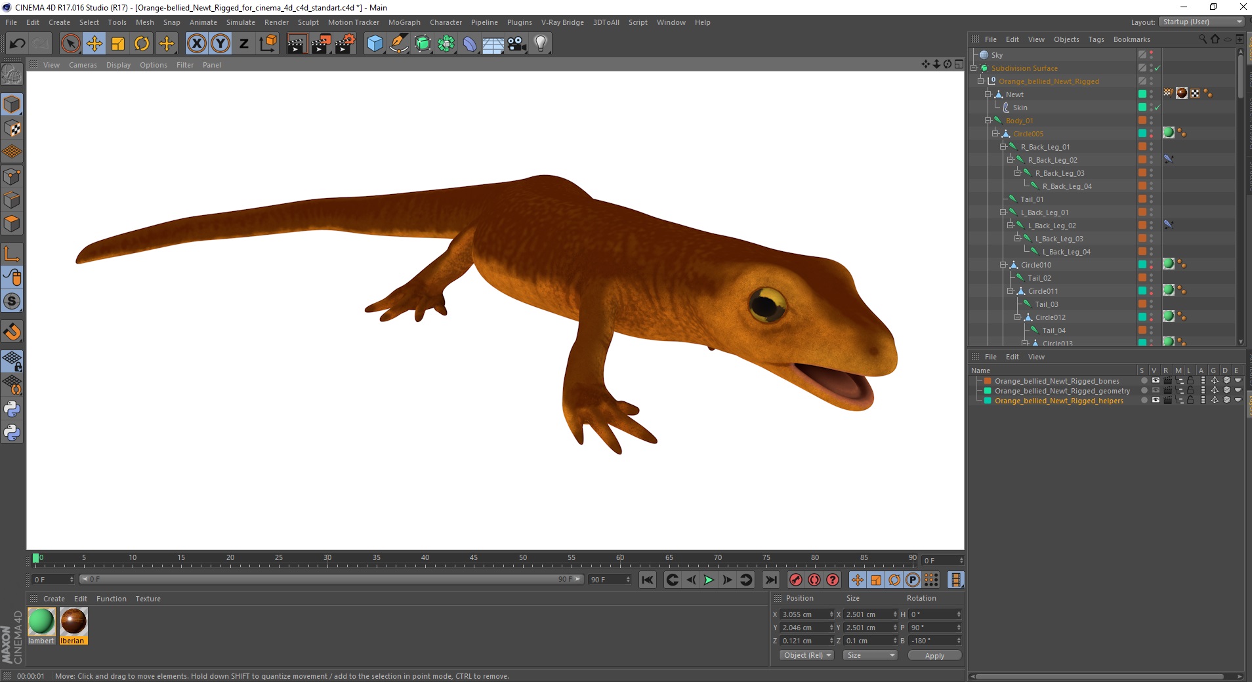
Task: Open the Size mode dropdown
Action: click(x=870, y=655)
